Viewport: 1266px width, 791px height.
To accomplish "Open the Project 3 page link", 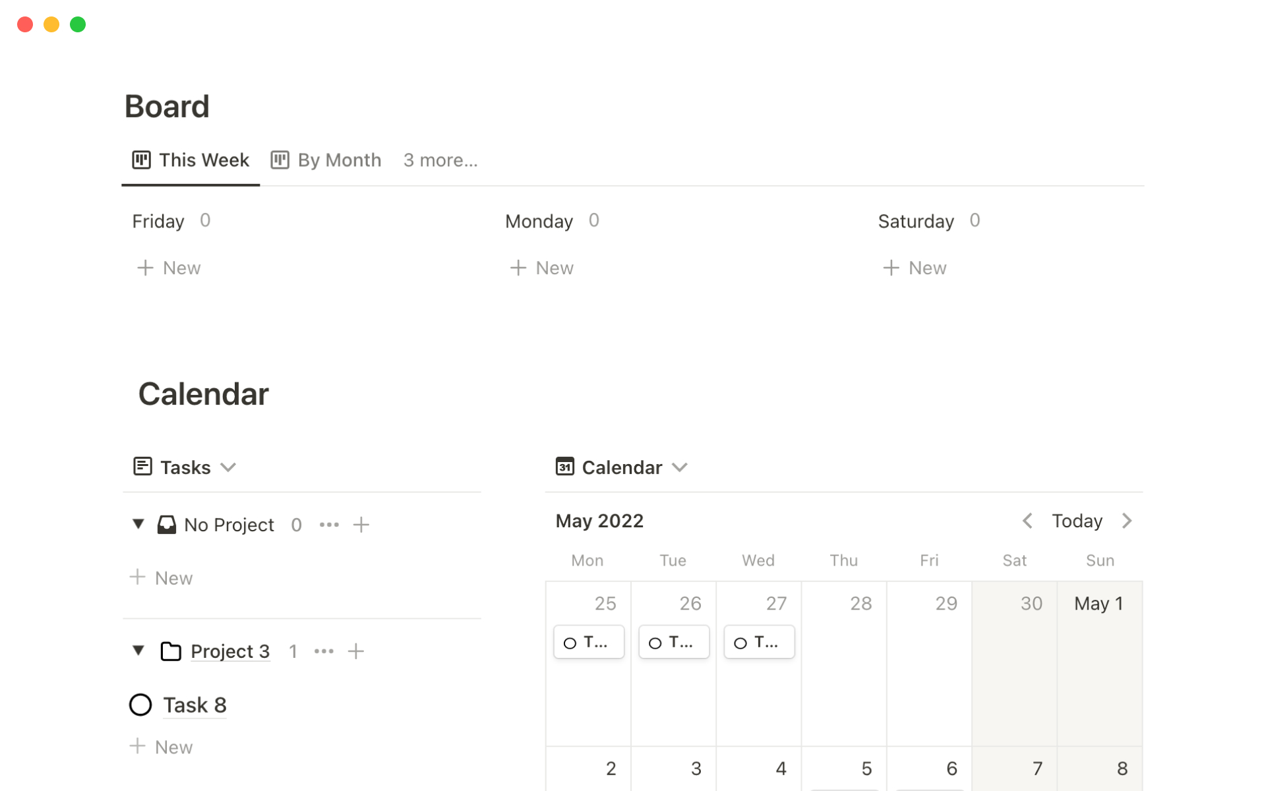I will coord(230,651).
